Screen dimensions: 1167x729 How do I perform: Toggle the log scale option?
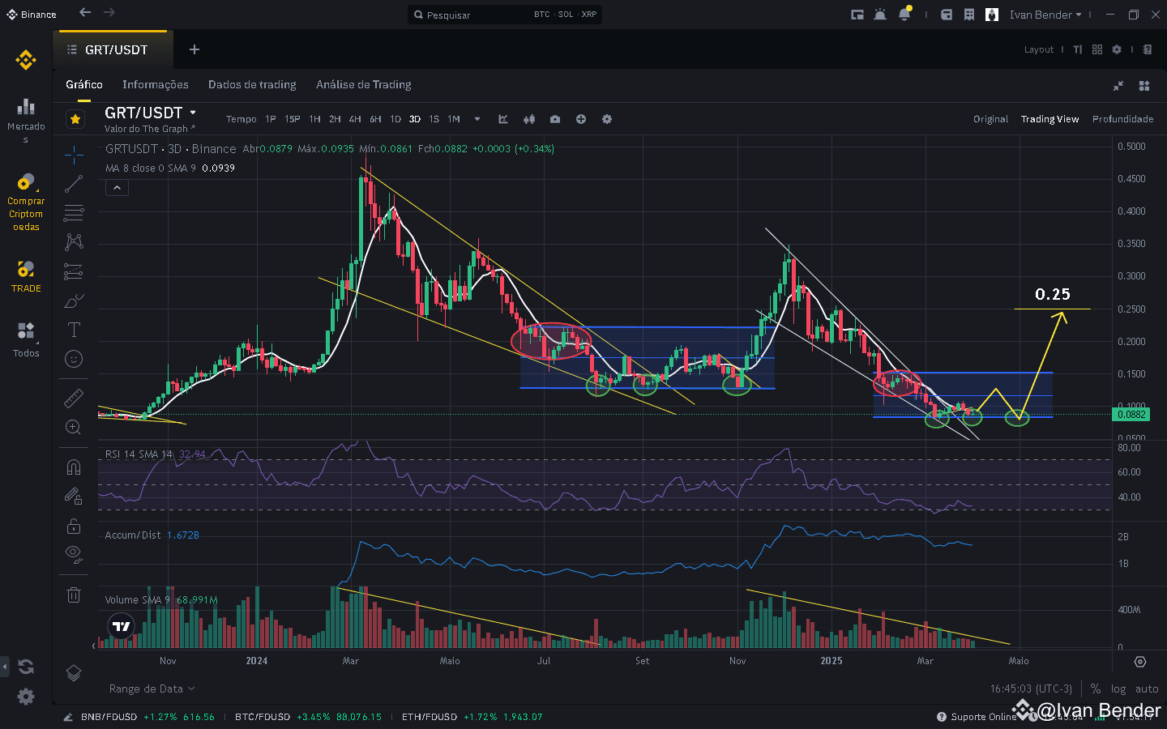pos(1118,688)
